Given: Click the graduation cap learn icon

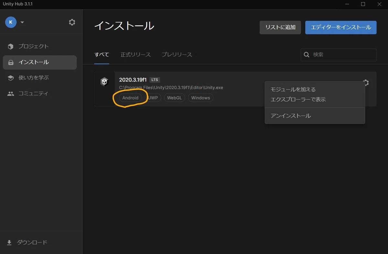Looking at the screenshot, I should pyautogui.click(x=11, y=78).
